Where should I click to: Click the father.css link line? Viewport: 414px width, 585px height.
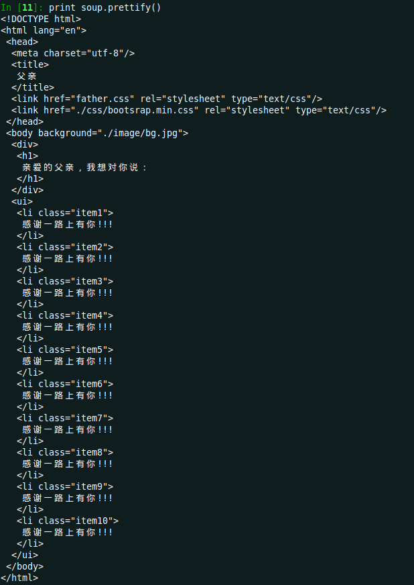pos(167,99)
